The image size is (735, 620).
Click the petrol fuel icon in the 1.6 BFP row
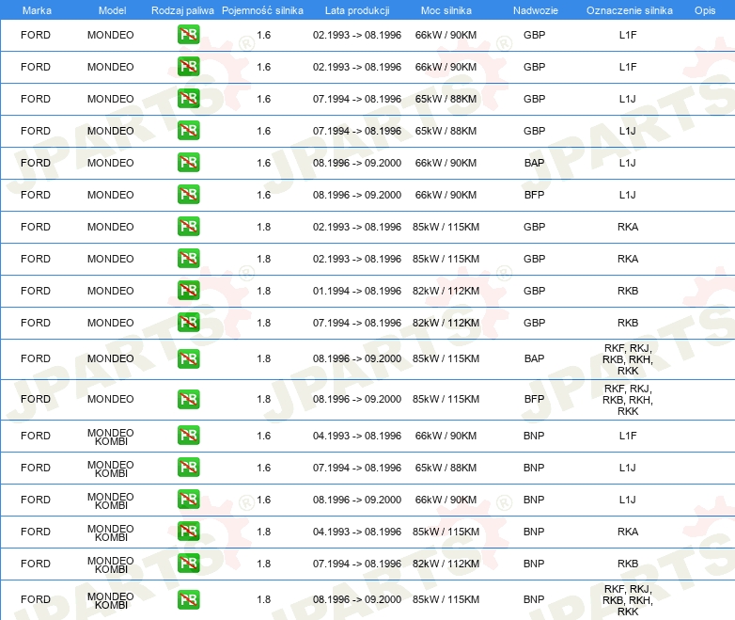188,195
